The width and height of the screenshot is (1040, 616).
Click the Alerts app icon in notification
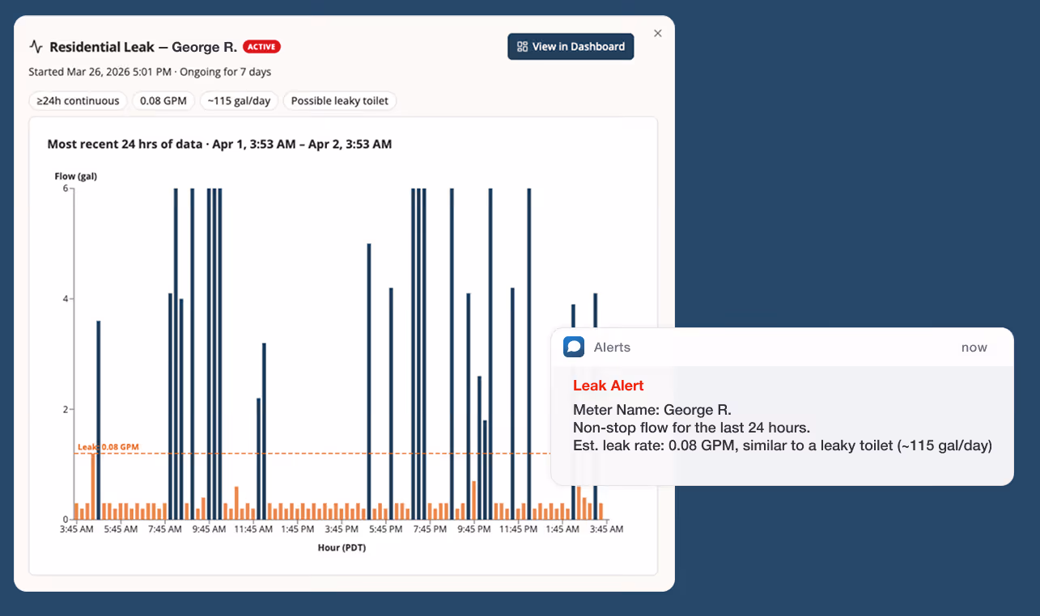pos(574,347)
